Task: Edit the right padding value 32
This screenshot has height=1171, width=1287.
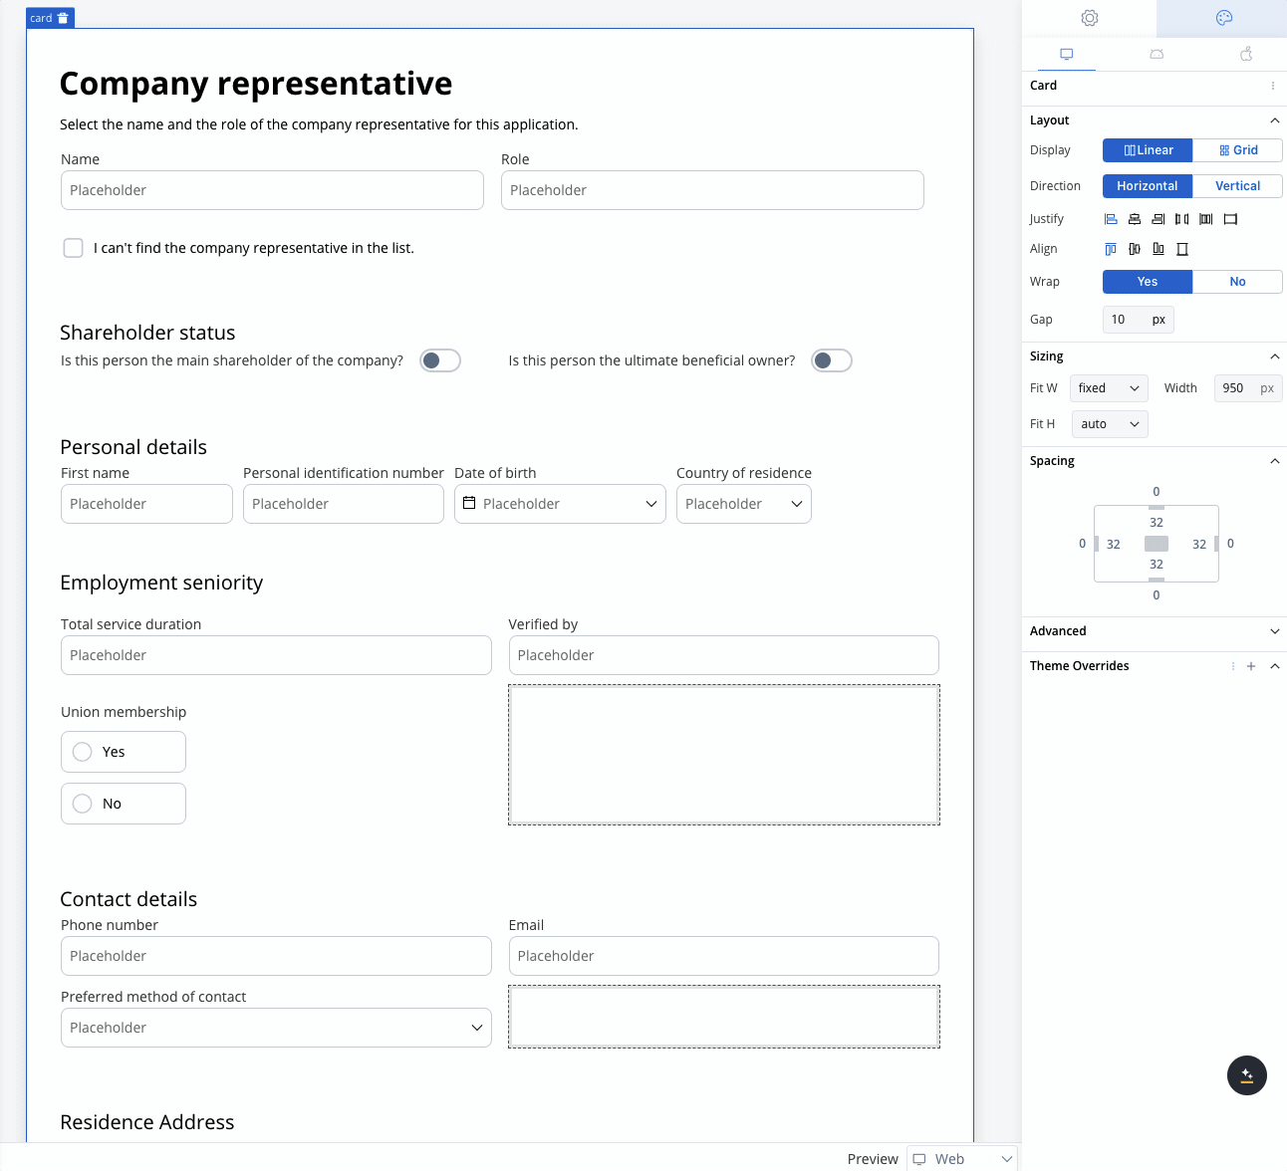Action: (x=1199, y=545)
